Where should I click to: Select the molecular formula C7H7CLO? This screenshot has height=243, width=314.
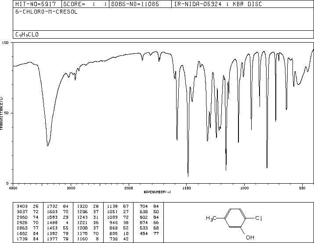coord(27,35)
